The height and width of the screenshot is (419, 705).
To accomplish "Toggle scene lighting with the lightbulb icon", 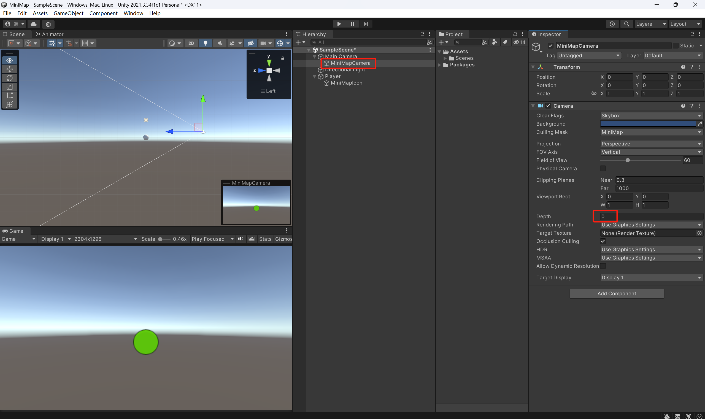I will (x=205, y=43).
